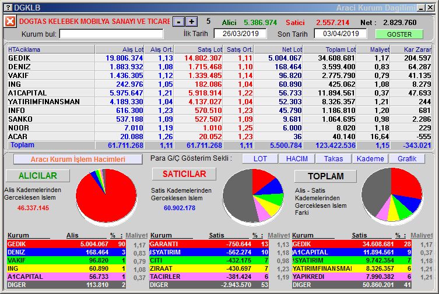439x294 pixels.
Task: Click Aracı Kurum İşlem Hacimleri button
Action: click(78, 160)
